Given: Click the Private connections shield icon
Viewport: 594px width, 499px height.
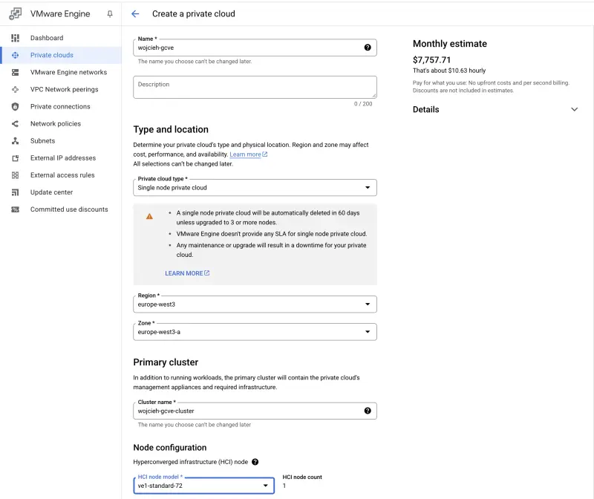Looking at the screenshot, I should click(x=15, y=106).
